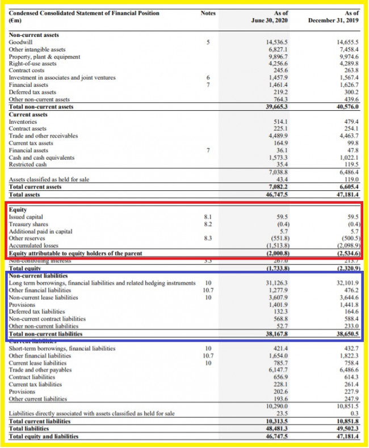Click 'Deferred tax assets' label
369x448 pixels.
(x=32, y=92)
